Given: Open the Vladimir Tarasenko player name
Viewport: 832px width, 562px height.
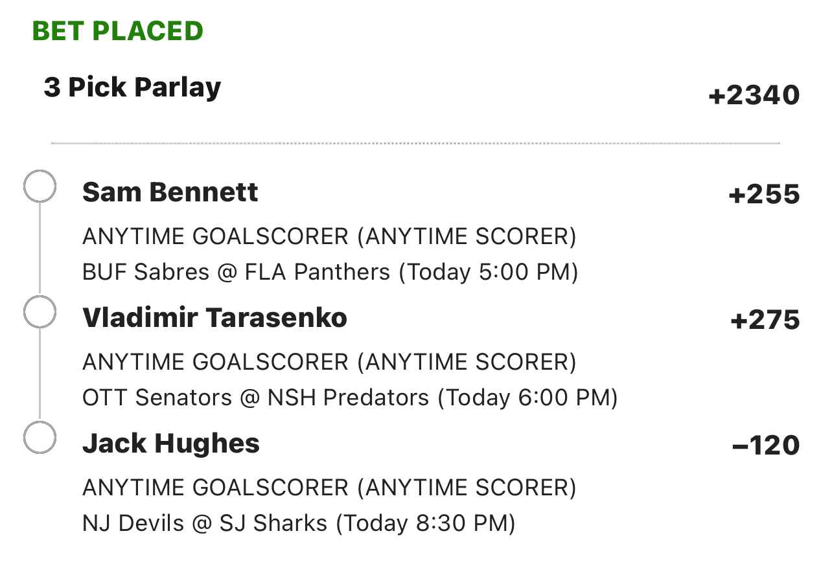Looking at the screenshot, I should tap(214, 318).
